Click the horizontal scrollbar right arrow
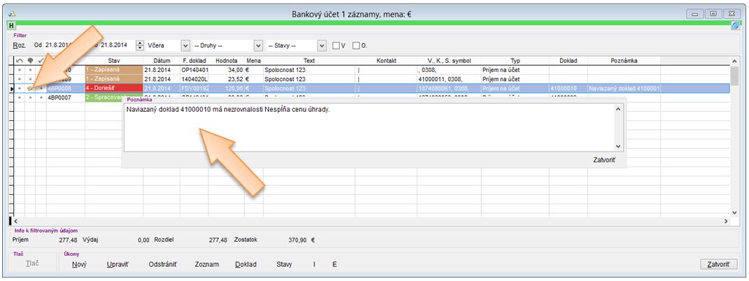The width and height of the screenshot is (749, 281). click(726, 221)
